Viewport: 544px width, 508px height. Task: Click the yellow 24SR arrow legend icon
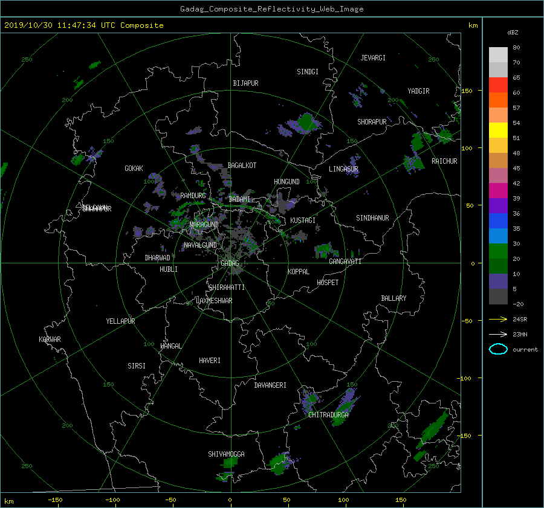(498, 319)
